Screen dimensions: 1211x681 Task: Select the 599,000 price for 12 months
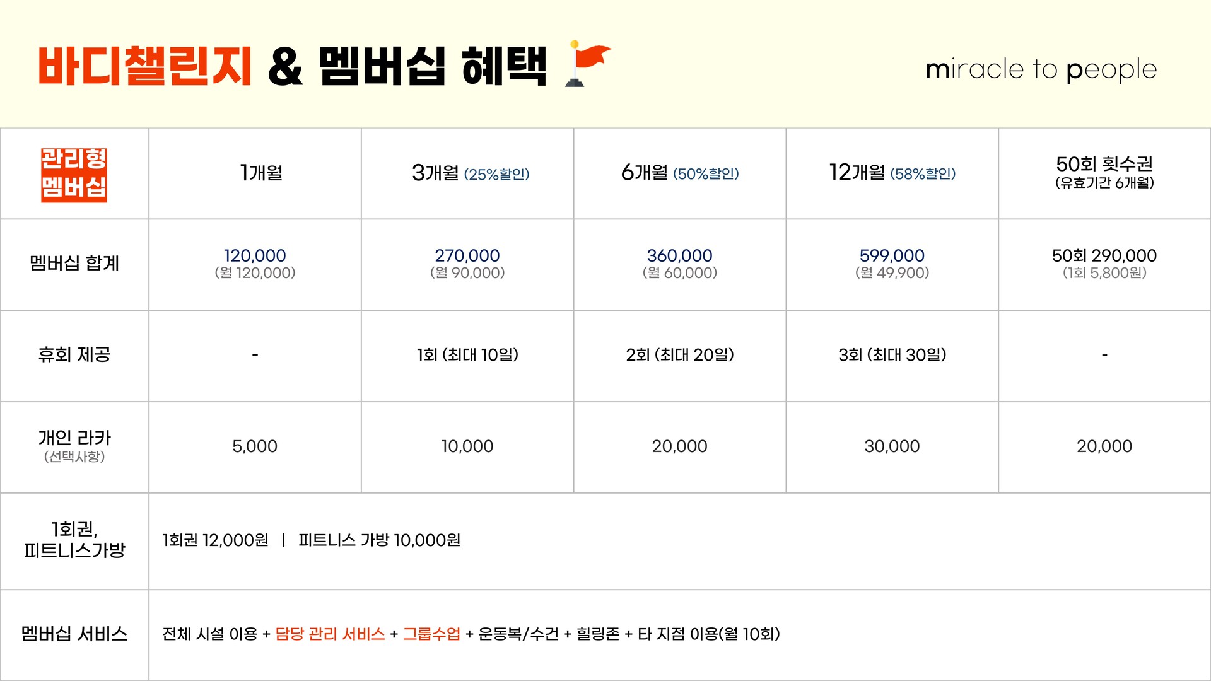click(x=892, y=256)
